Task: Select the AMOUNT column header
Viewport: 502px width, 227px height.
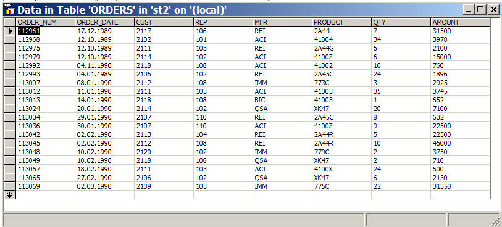Action: [x=461, y=22]
